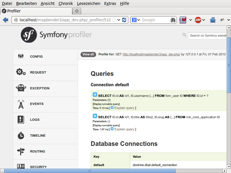This screenshot has height=173, width=231.
Task: Open the Lesezeichen menu
Action: tap(89, 3)
